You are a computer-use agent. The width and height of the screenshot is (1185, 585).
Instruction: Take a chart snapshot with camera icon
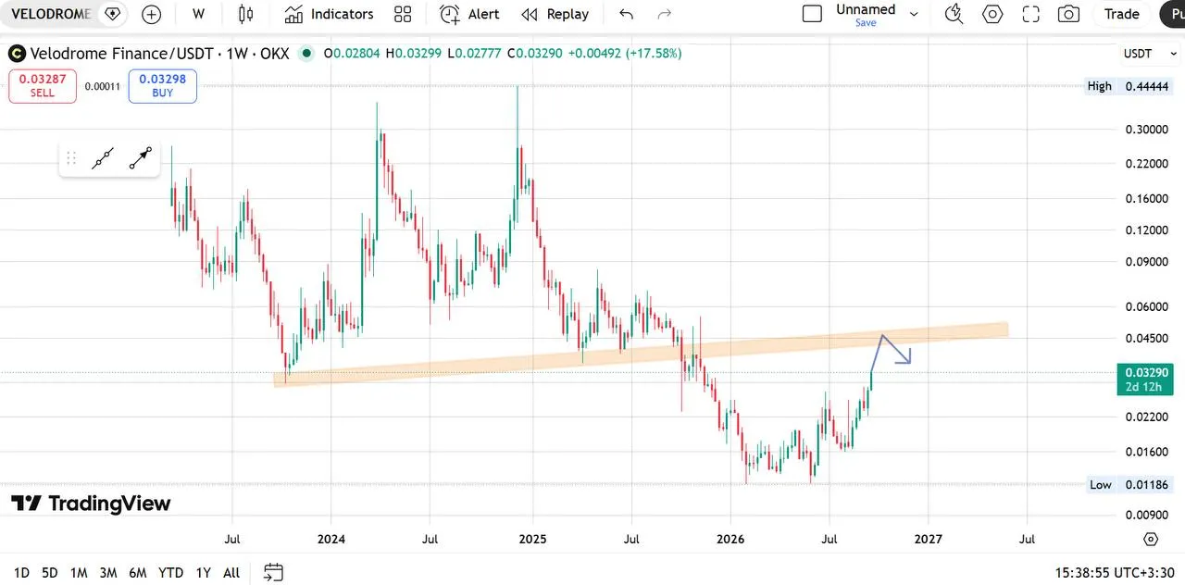point(1068,14)
